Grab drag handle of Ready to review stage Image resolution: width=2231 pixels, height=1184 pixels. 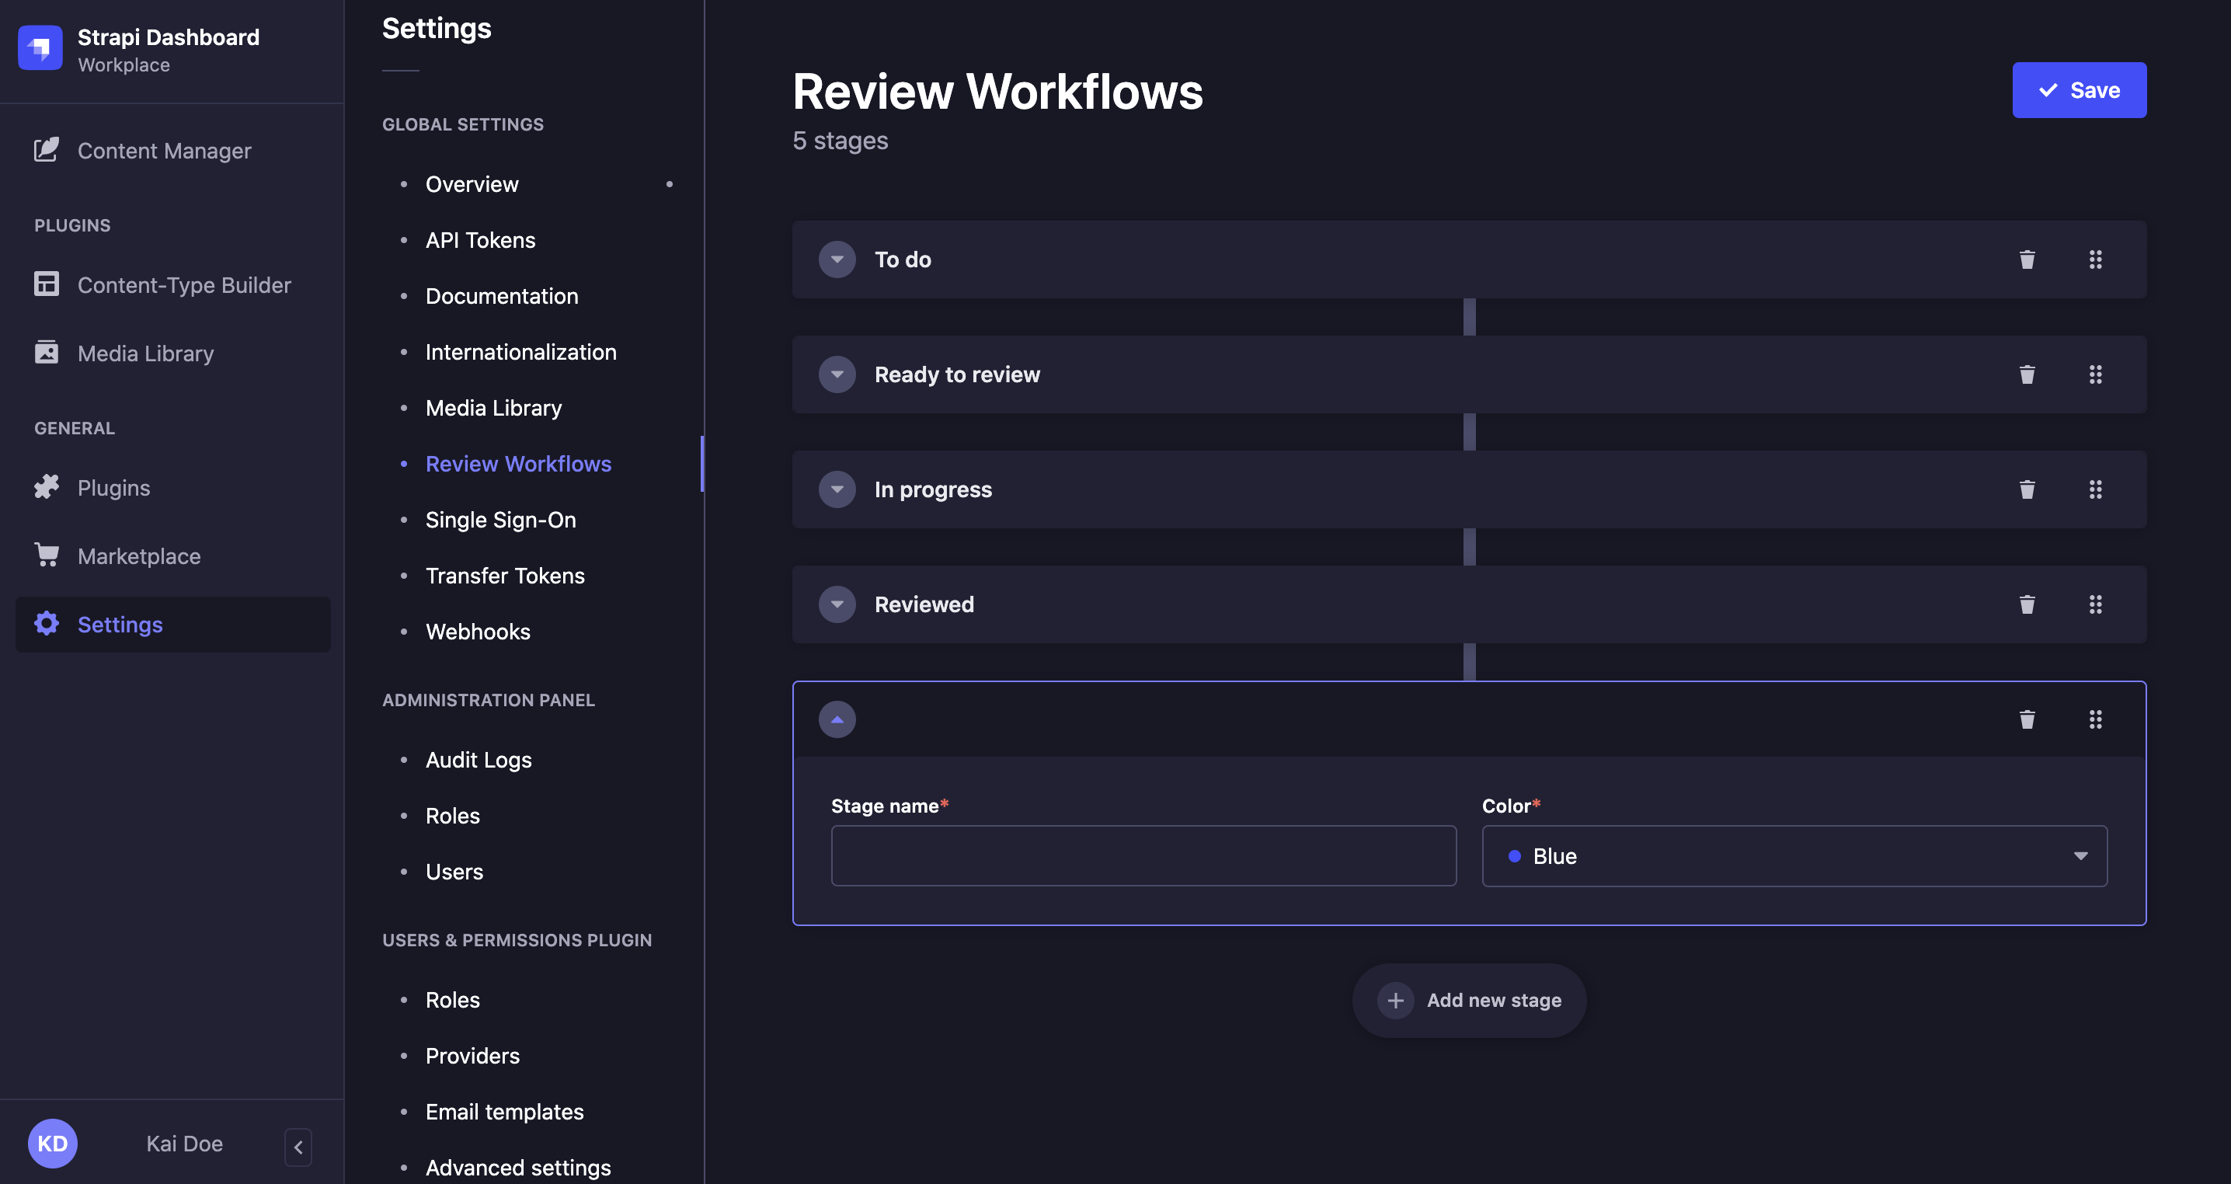[x=2095, y=374]
